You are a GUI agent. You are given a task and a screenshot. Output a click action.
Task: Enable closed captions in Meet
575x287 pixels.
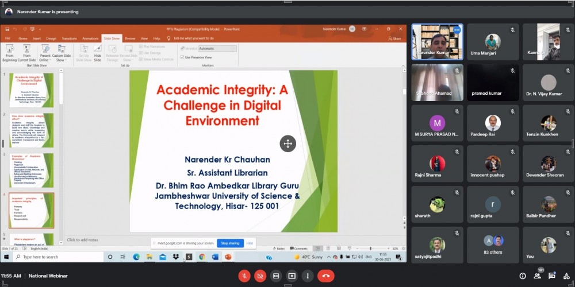tap(276, 276)
